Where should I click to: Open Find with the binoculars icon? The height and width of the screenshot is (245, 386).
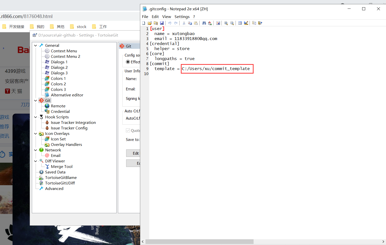tap(204, 23)
